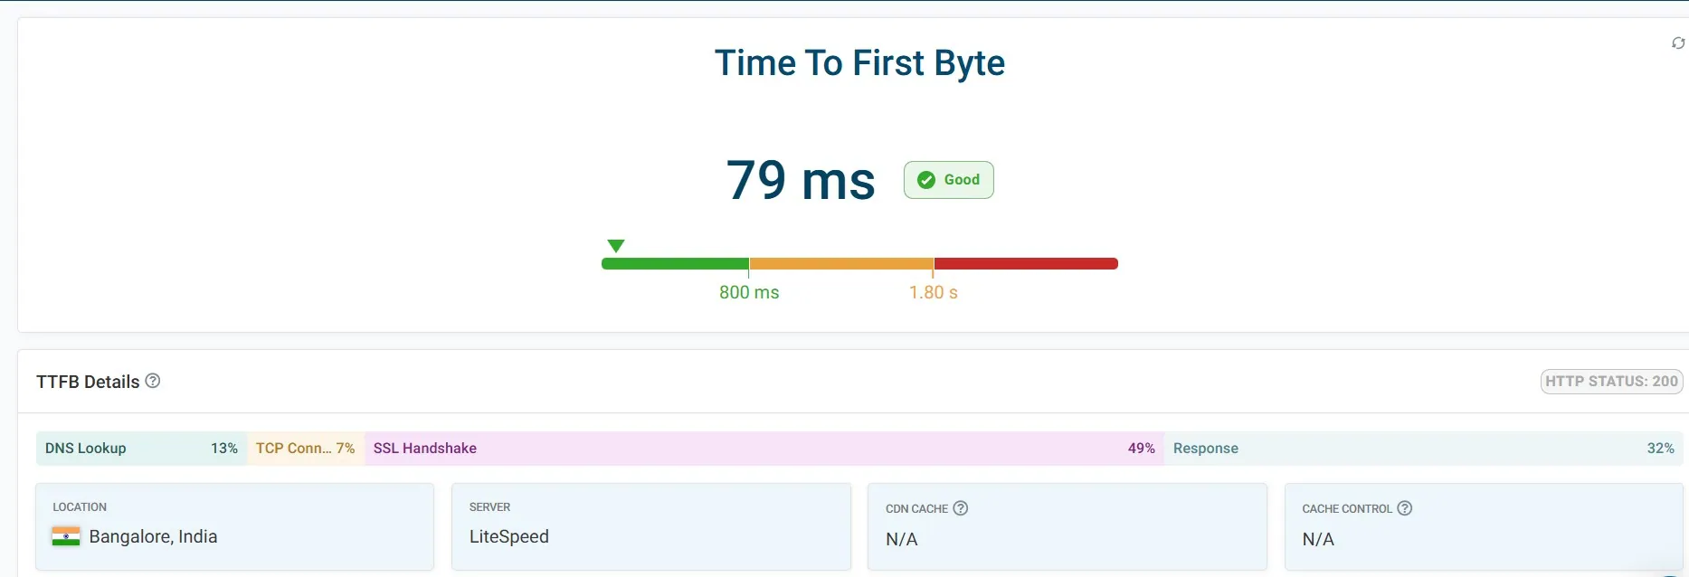This screenshot has height=577, width=1689.
Task: Click the LOCATION label
Action: point(80,507)
